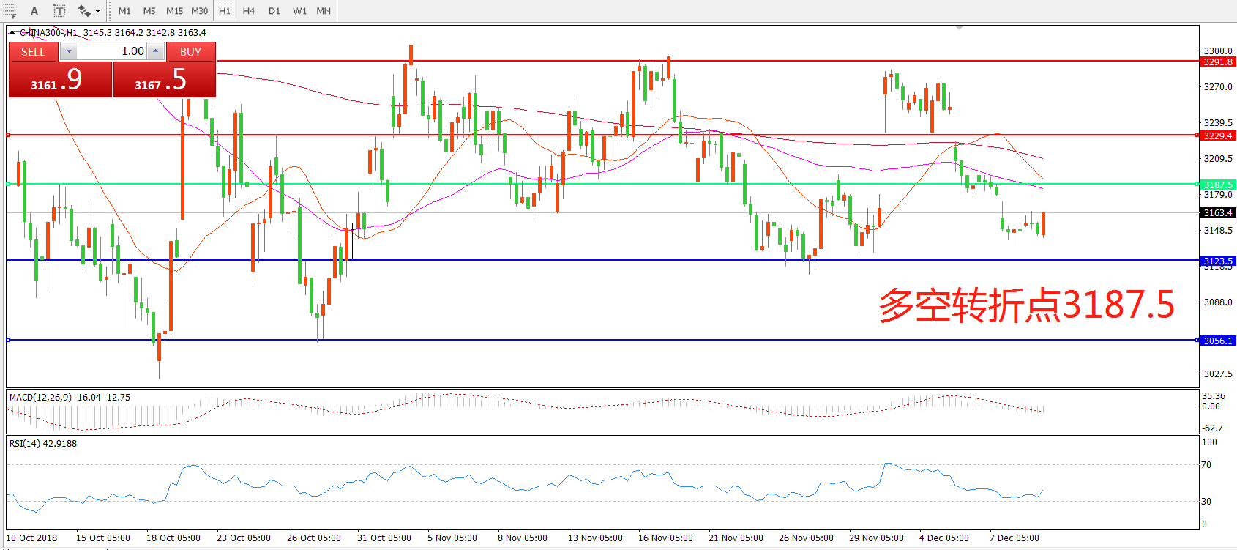Increase the lot volume with up arrow
The width and height of the screenshot is (1237, 550).
[155, 51]
